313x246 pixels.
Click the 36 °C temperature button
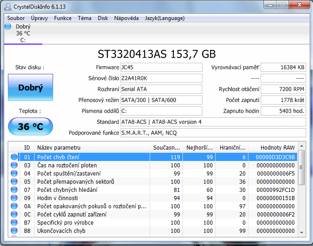[x=30, y=126]
